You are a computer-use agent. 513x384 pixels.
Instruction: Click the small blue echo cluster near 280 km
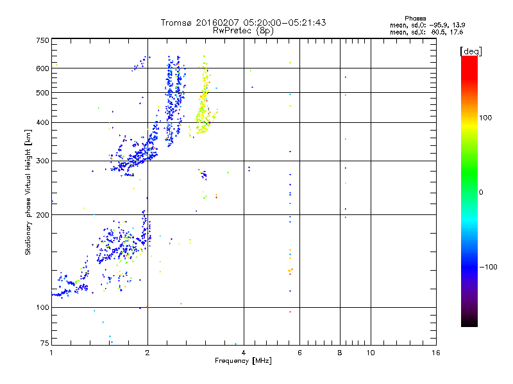(203, 175)
